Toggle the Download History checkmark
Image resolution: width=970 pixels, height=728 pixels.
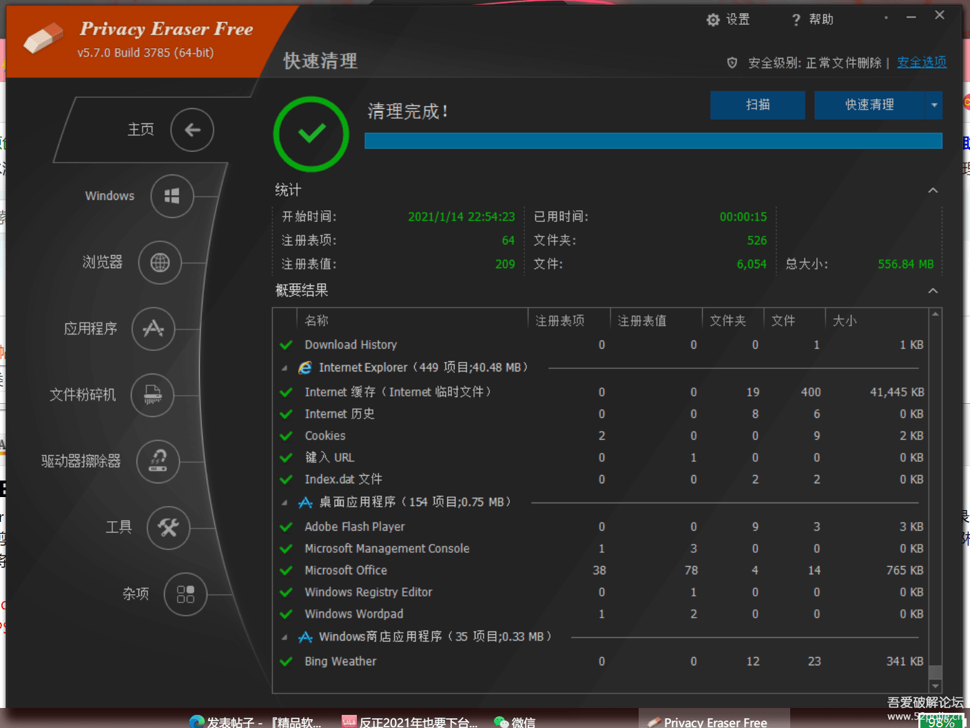(286, 345)
